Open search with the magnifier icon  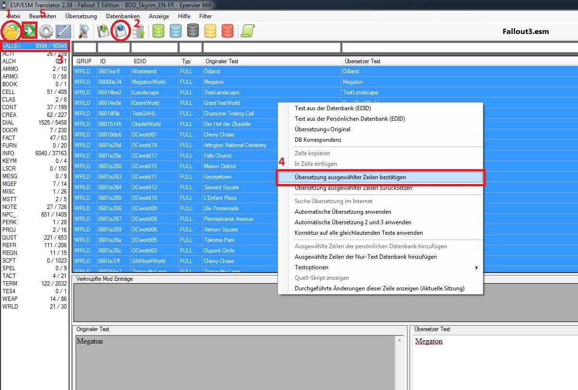84,32
